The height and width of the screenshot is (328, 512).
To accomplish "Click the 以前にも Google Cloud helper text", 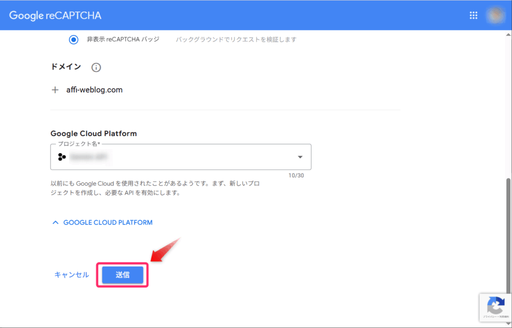I will coord(155,188).
